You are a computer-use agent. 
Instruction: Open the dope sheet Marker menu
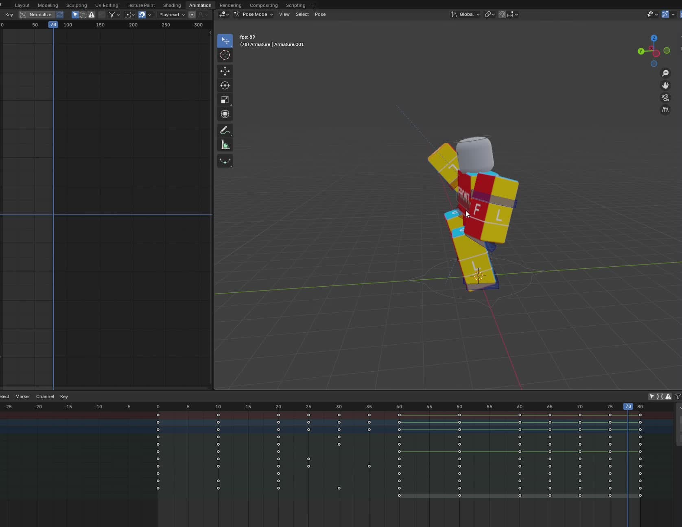click(23, 396)
